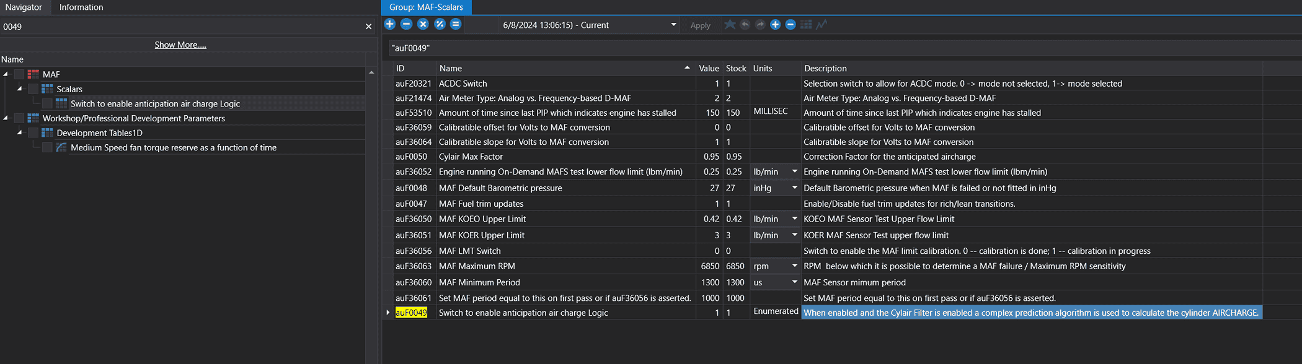Click the blue percent toolbar icon
The width and height of the screenshot is (1302, 364).
[440, 24]
